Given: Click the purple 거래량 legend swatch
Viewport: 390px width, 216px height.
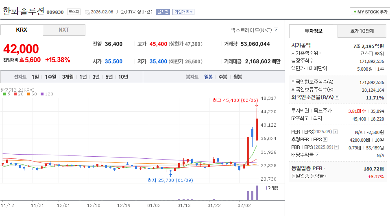Looking at the screenshot, I should [x=267, y=188].
